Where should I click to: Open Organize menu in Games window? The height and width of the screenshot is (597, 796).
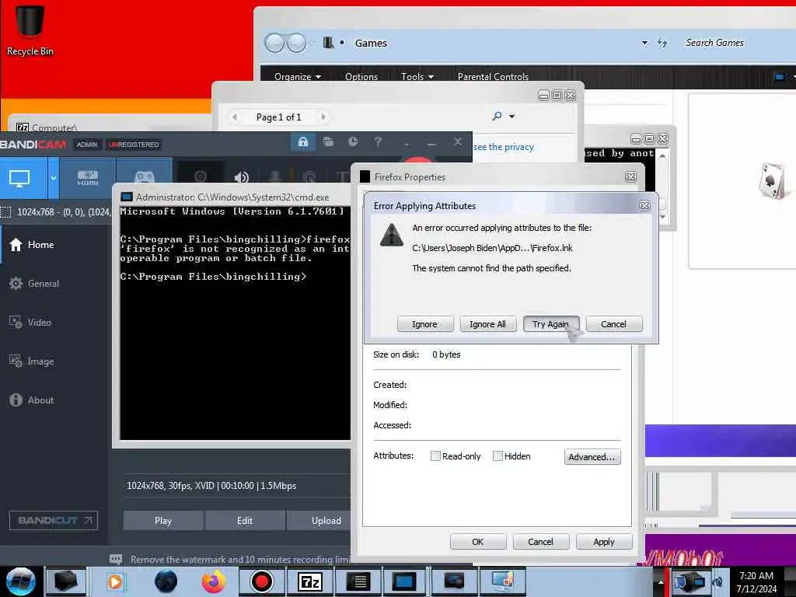tap(298, 77)
